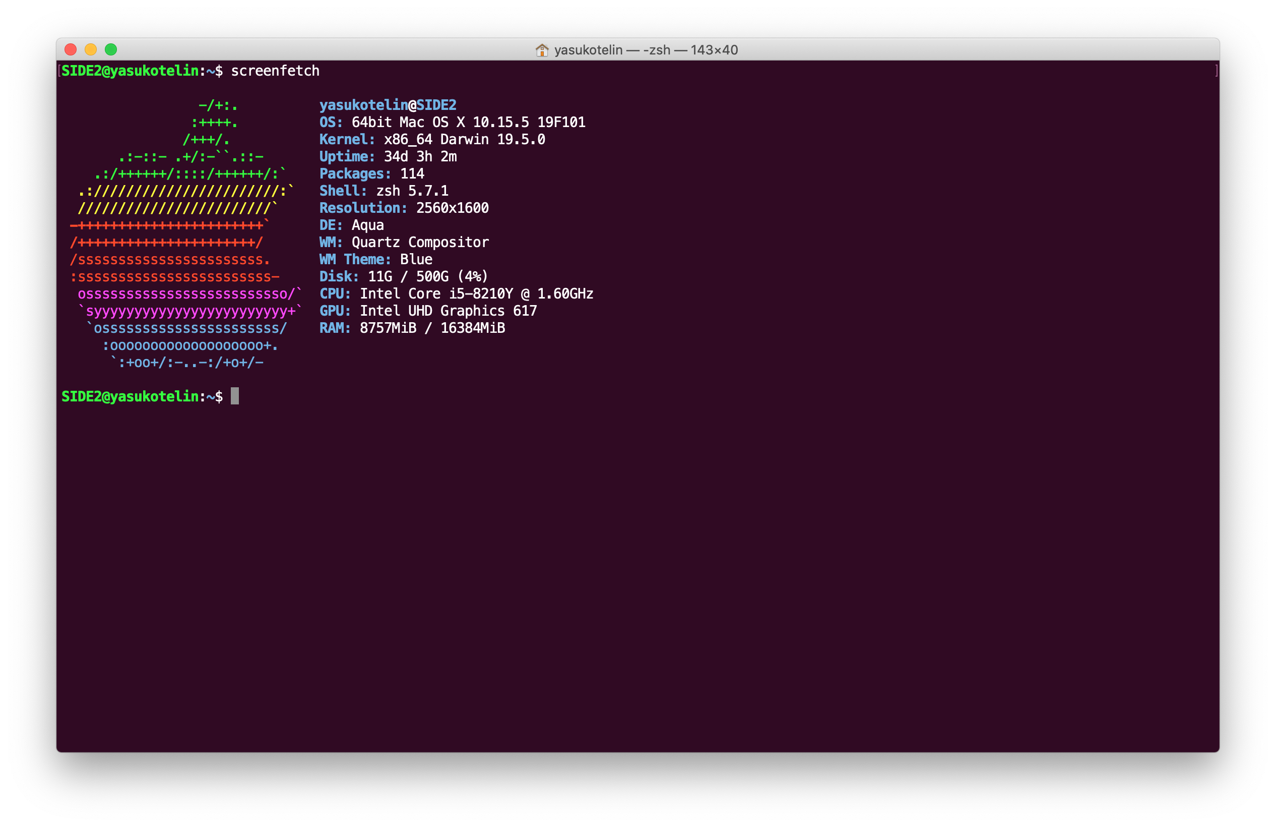1276x827 pixels.
Task: Click the WM Quartz Compositor line
Action: pos(404,243)
